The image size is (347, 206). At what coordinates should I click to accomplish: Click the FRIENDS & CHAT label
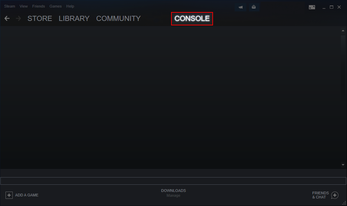(x=321, y=195)
